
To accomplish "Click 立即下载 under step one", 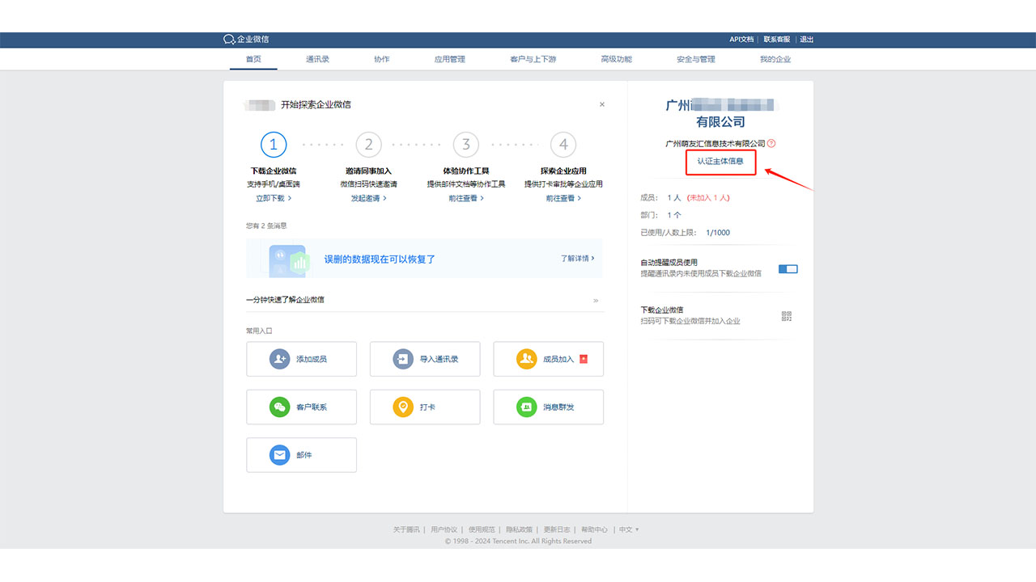I will 274,198.
